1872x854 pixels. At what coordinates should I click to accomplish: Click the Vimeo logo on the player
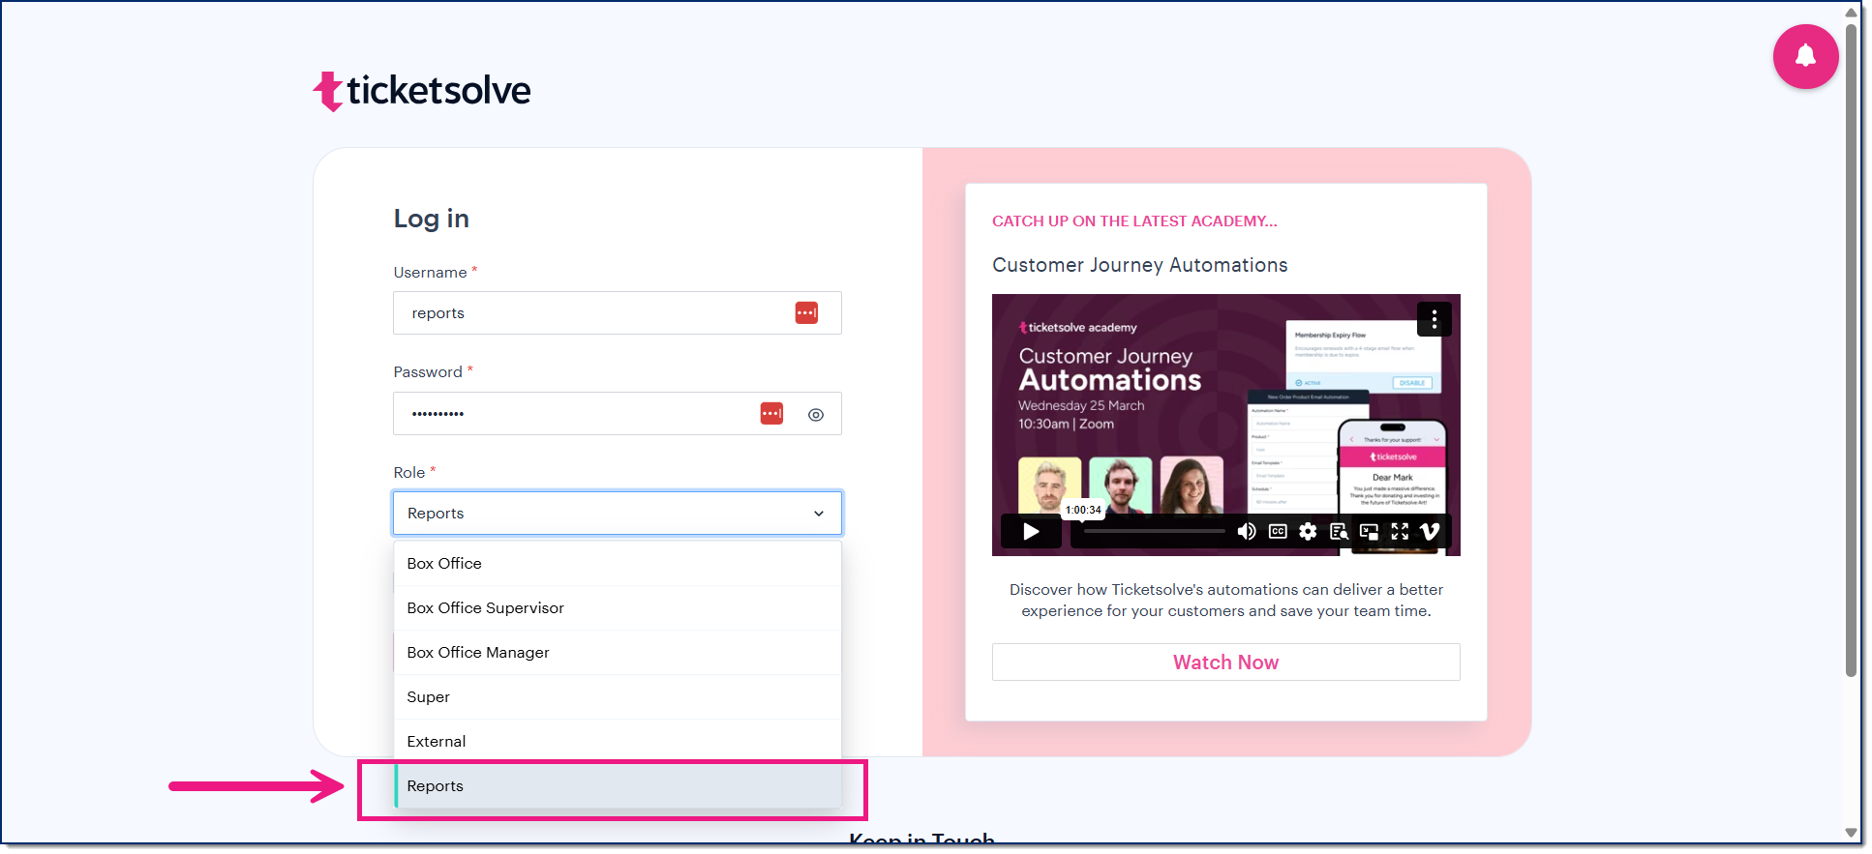point(1430,531)
